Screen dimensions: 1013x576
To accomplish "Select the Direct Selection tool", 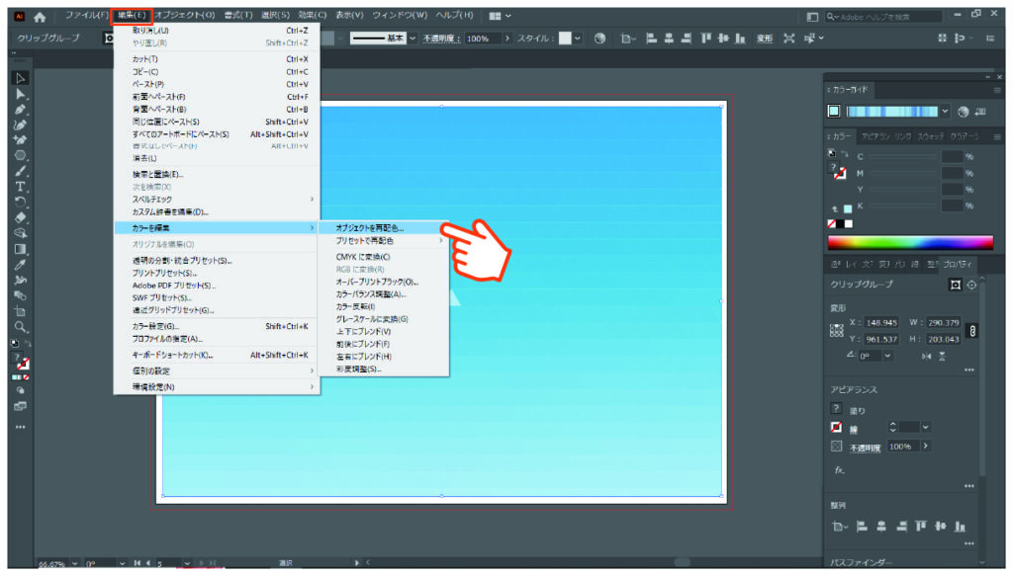I will pos(20,94).
